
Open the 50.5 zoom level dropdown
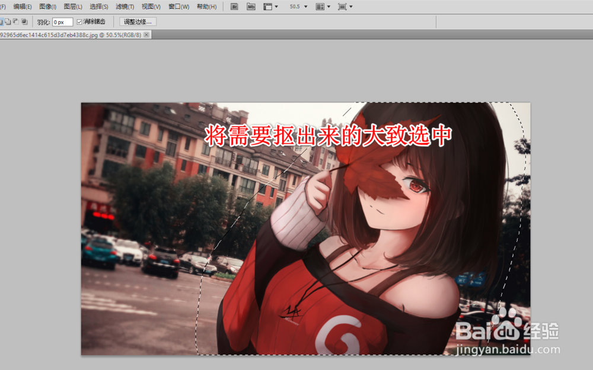(x=298, y=7)
